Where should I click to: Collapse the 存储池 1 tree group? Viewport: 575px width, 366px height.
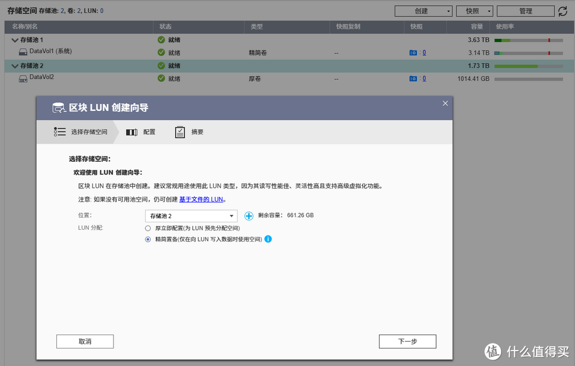[14, 39]
